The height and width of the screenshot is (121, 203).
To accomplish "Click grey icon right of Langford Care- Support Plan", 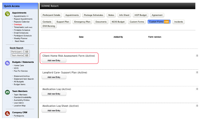I will pyautogui.click(x=197, y=72).
